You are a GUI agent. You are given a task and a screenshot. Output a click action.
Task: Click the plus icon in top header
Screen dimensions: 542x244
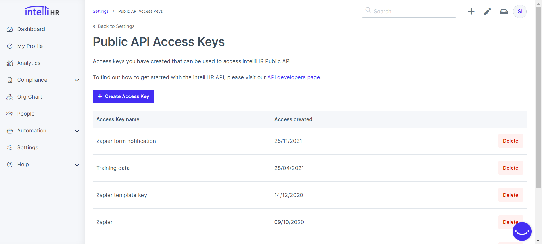pyautogui.click(x=471, y=12)
